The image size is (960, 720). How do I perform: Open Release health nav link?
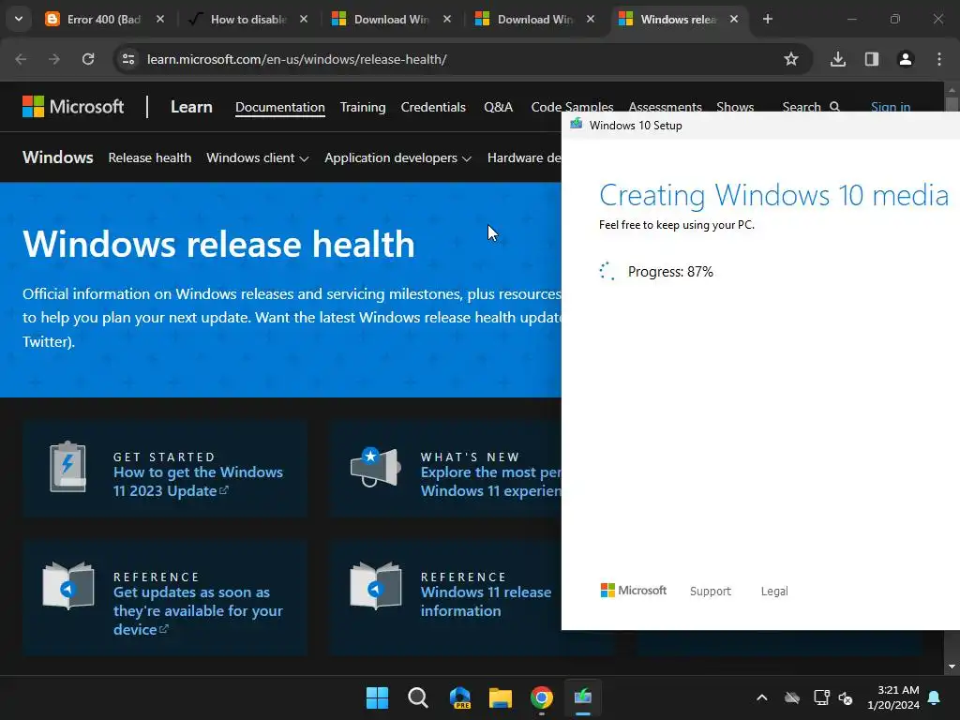(x=150, y=157)
